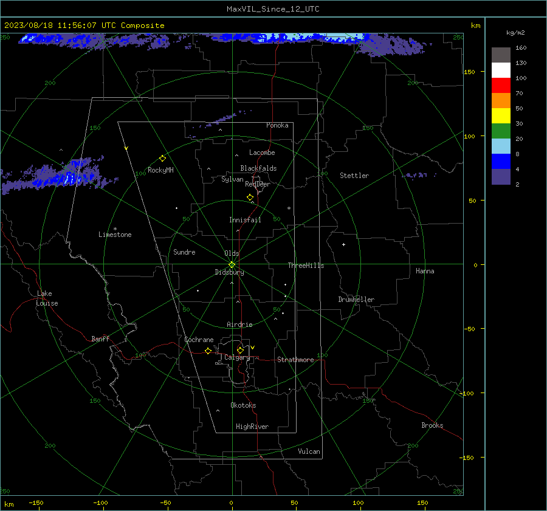This screenshot has width=547, height=511.
Task: Click the Hanna label
Action: (x=425, y=271)
